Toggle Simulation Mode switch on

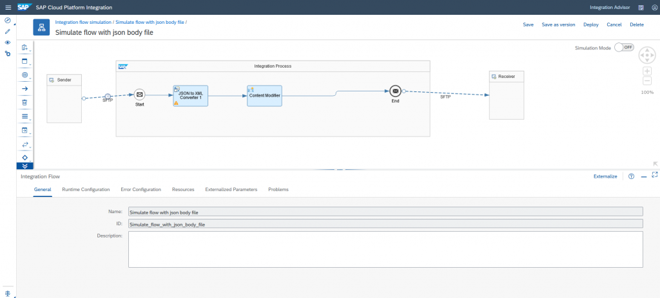coord(624,48)
